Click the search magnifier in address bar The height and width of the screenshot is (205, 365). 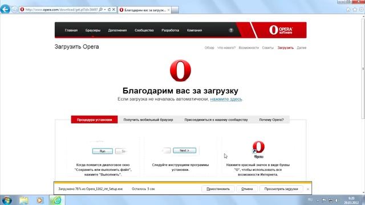click(101, 10)
